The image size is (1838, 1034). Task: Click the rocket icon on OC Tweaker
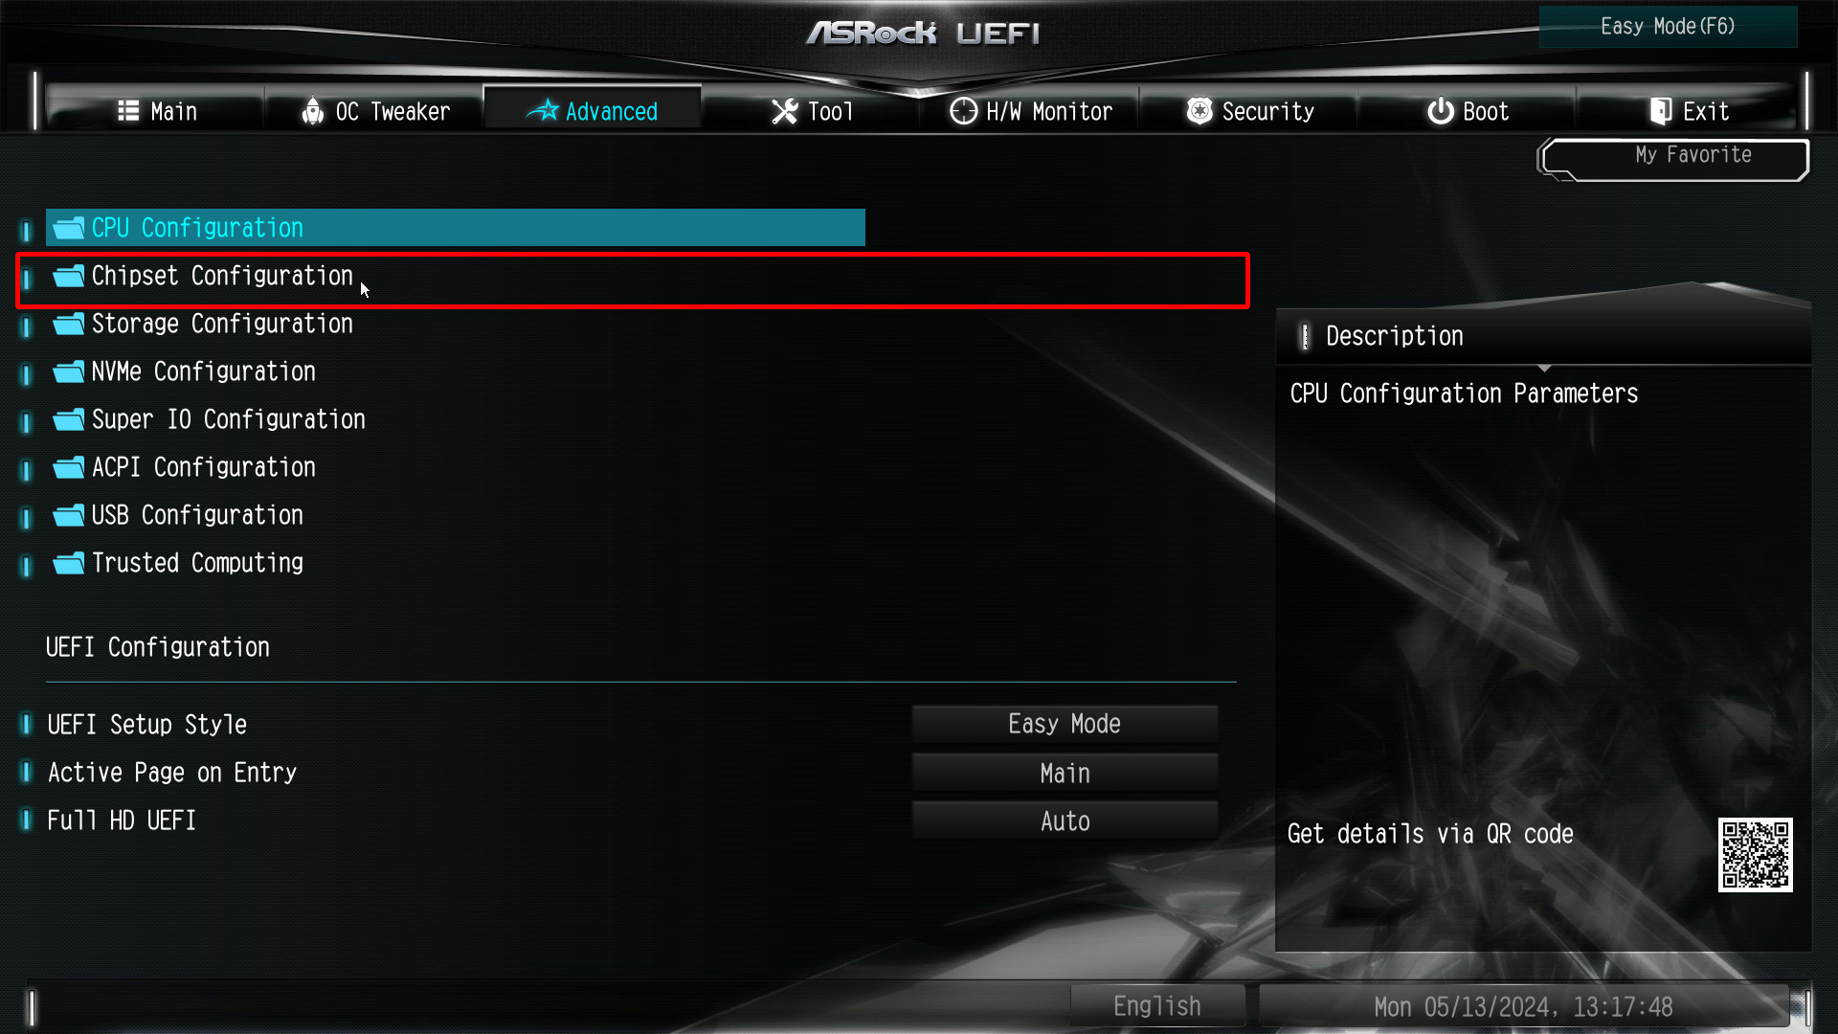[312, 112]
